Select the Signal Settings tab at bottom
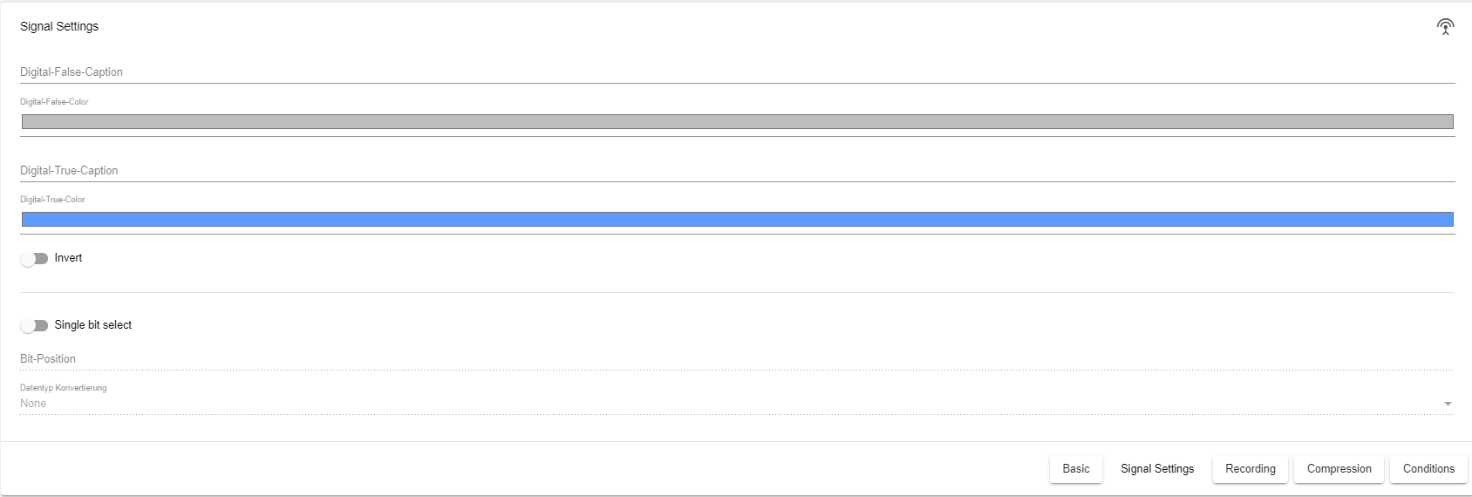 click(x=1157, y=469)
